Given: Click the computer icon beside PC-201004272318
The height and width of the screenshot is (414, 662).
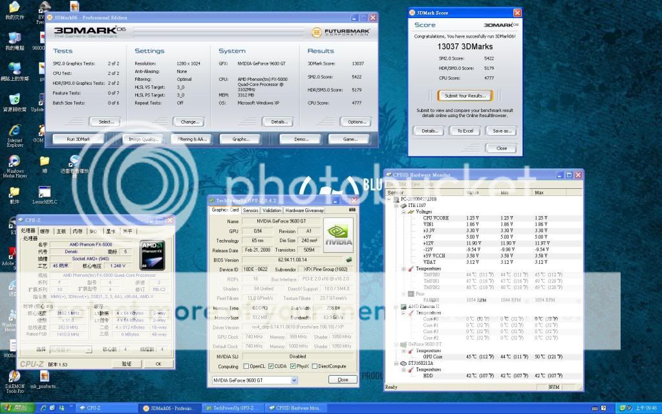Looking at the screenshot, I should pos(396,199).
